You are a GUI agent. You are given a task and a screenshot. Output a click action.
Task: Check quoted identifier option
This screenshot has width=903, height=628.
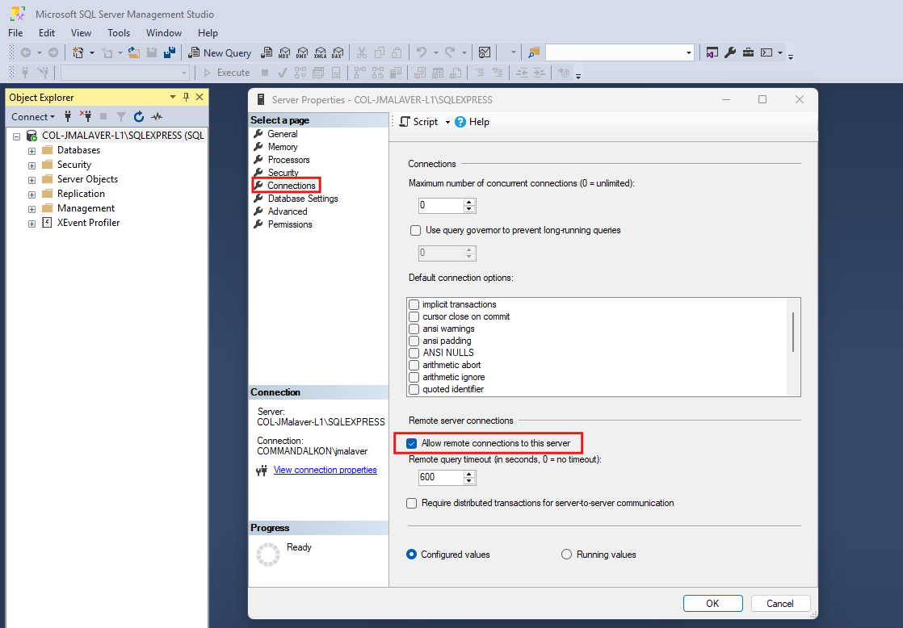pyautogui.click(x=414, y=389)
